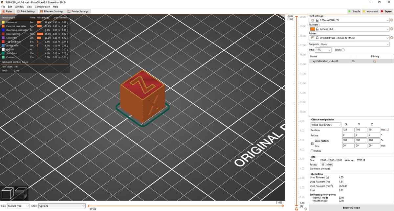Edit the print settings preset via gear icon
The width and height of the screenshot is (394, 211).
[392, 20]
